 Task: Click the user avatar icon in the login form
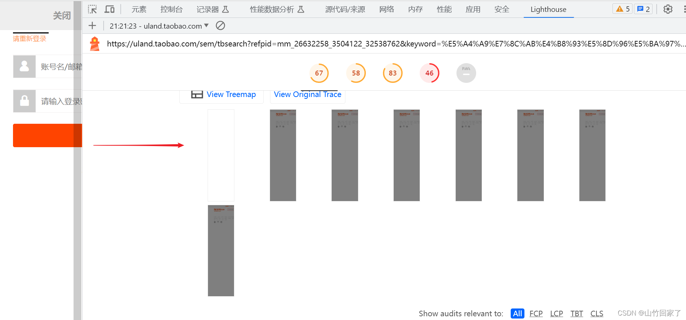[25, 67]
